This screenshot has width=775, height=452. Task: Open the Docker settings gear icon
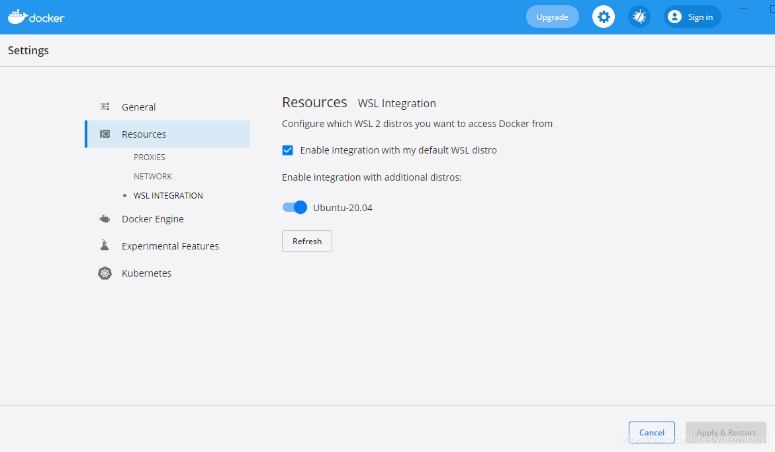tap(603, 17)
